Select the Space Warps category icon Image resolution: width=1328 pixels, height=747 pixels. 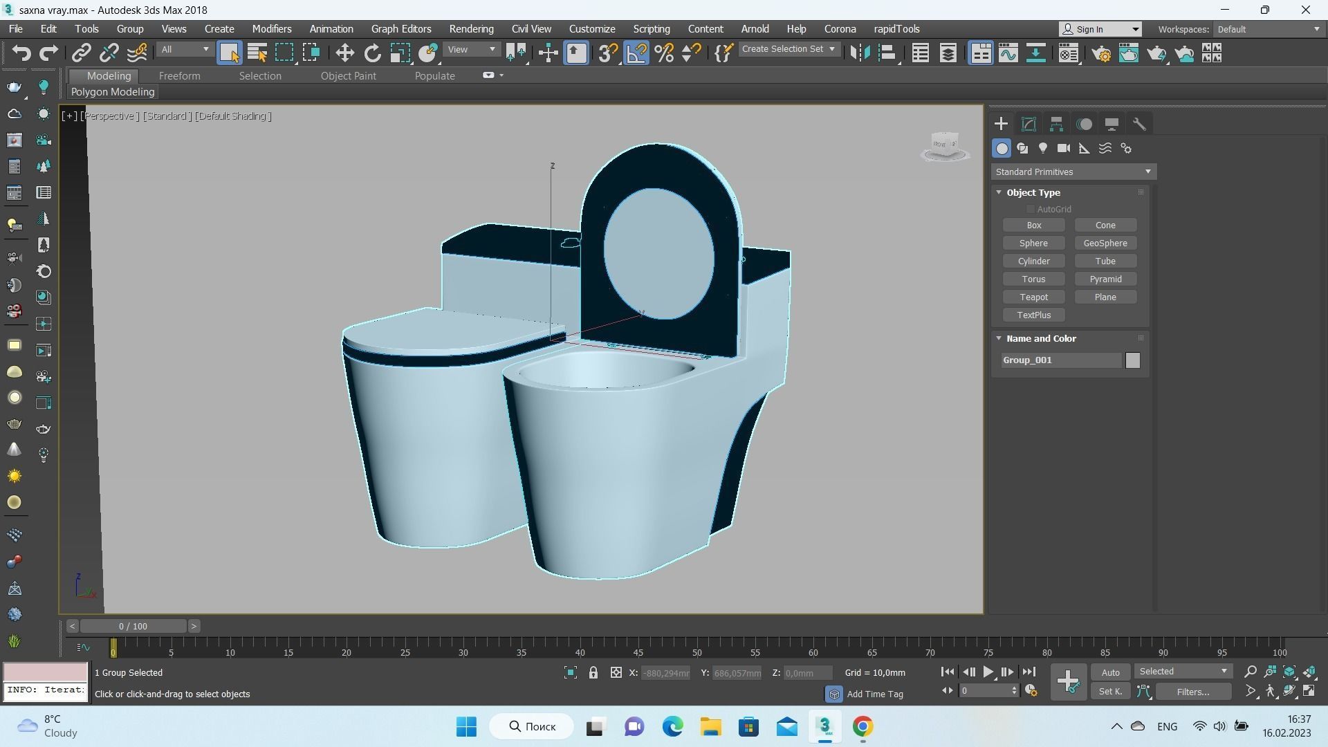(1105, 148)
